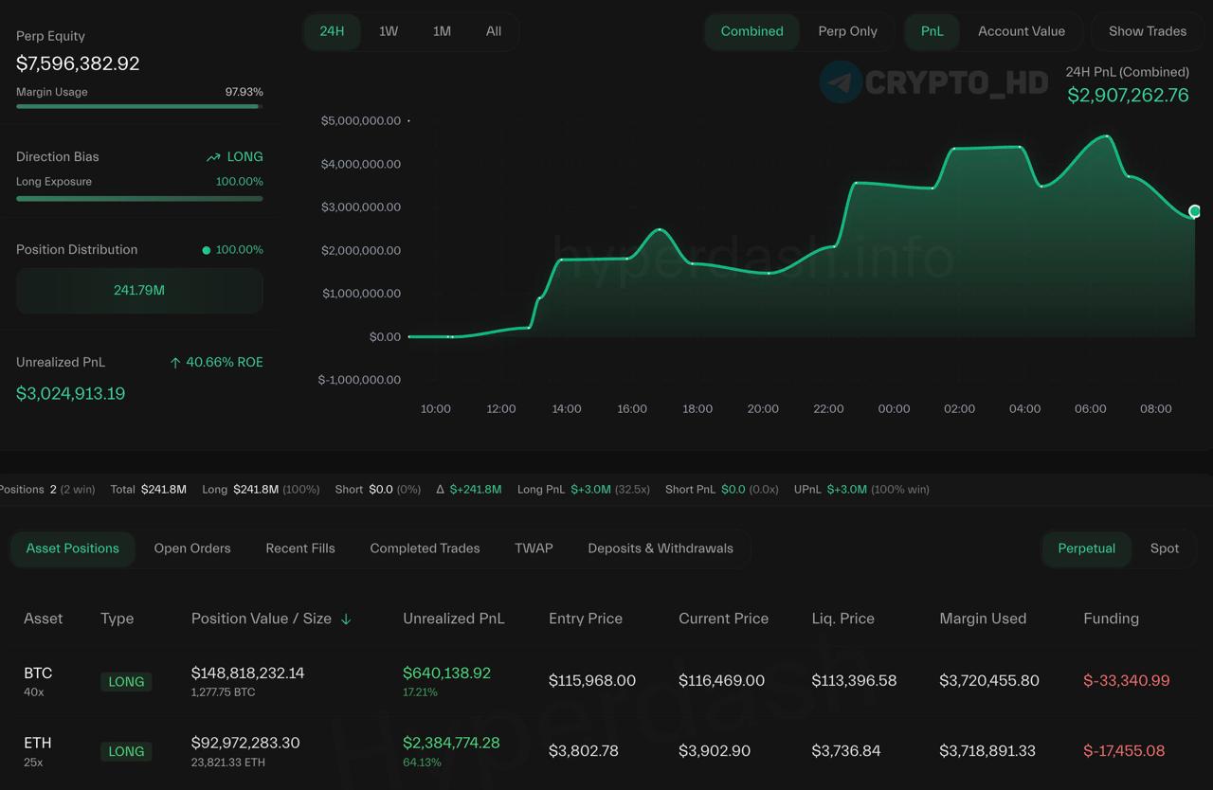Click ETH funding value $-17,455.08
The width and height of the screenshot is (1213, 790).
(x=1124, y=751)
